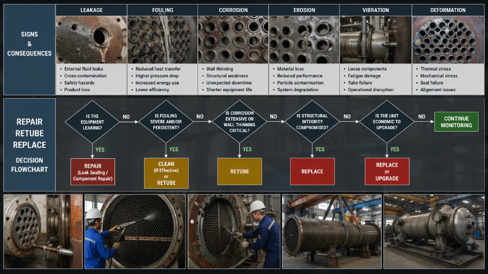Click the REPLACE or UPGRADE box
The image size is (488, 274).
[x=387, y=172]
